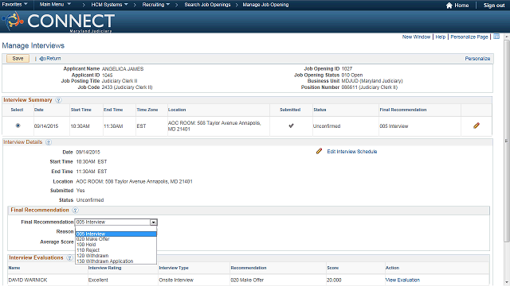Click the Onsite Interview type cell

pyautogui.click(x=176, y=280)
